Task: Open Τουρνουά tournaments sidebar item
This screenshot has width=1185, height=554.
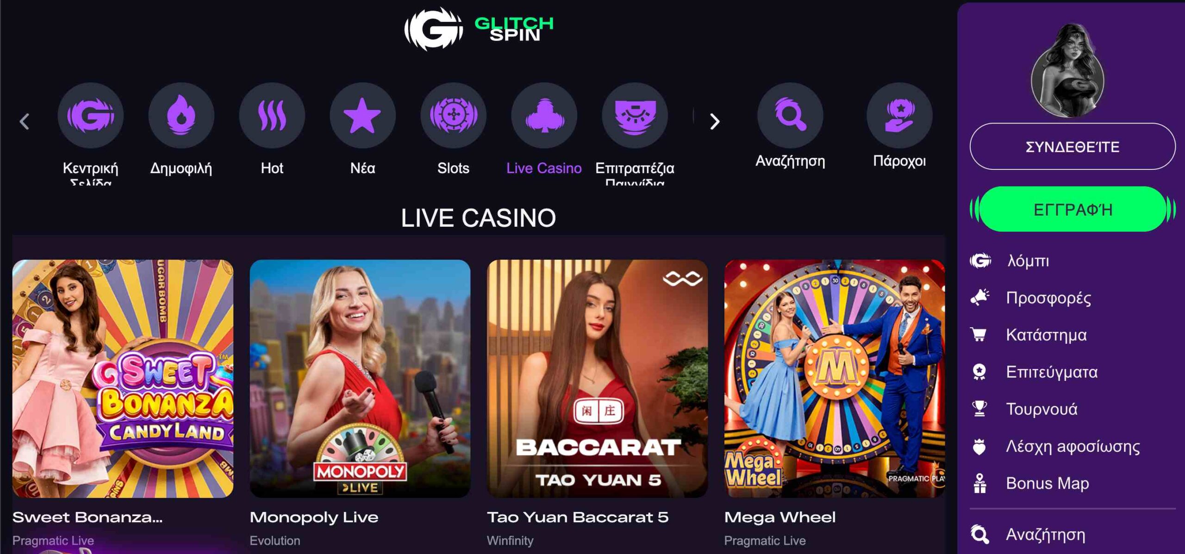Action: pyautogui.click(x=1042, y=409)
